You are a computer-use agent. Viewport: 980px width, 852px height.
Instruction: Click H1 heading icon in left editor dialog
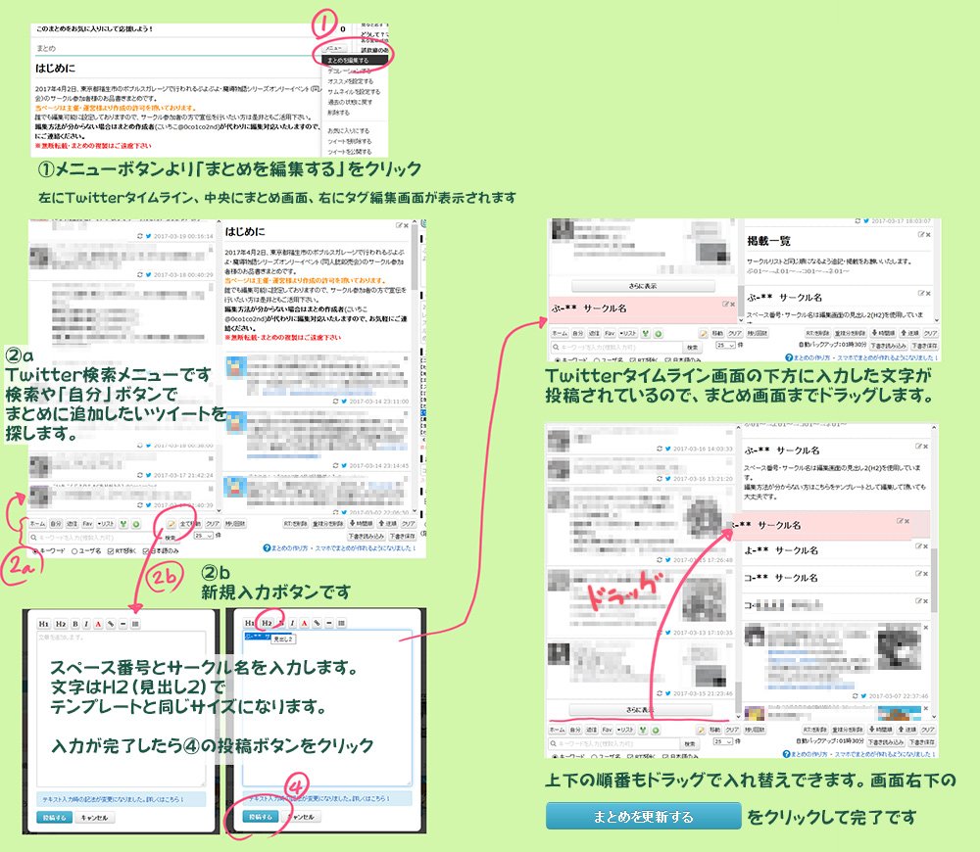click(44, 624)
